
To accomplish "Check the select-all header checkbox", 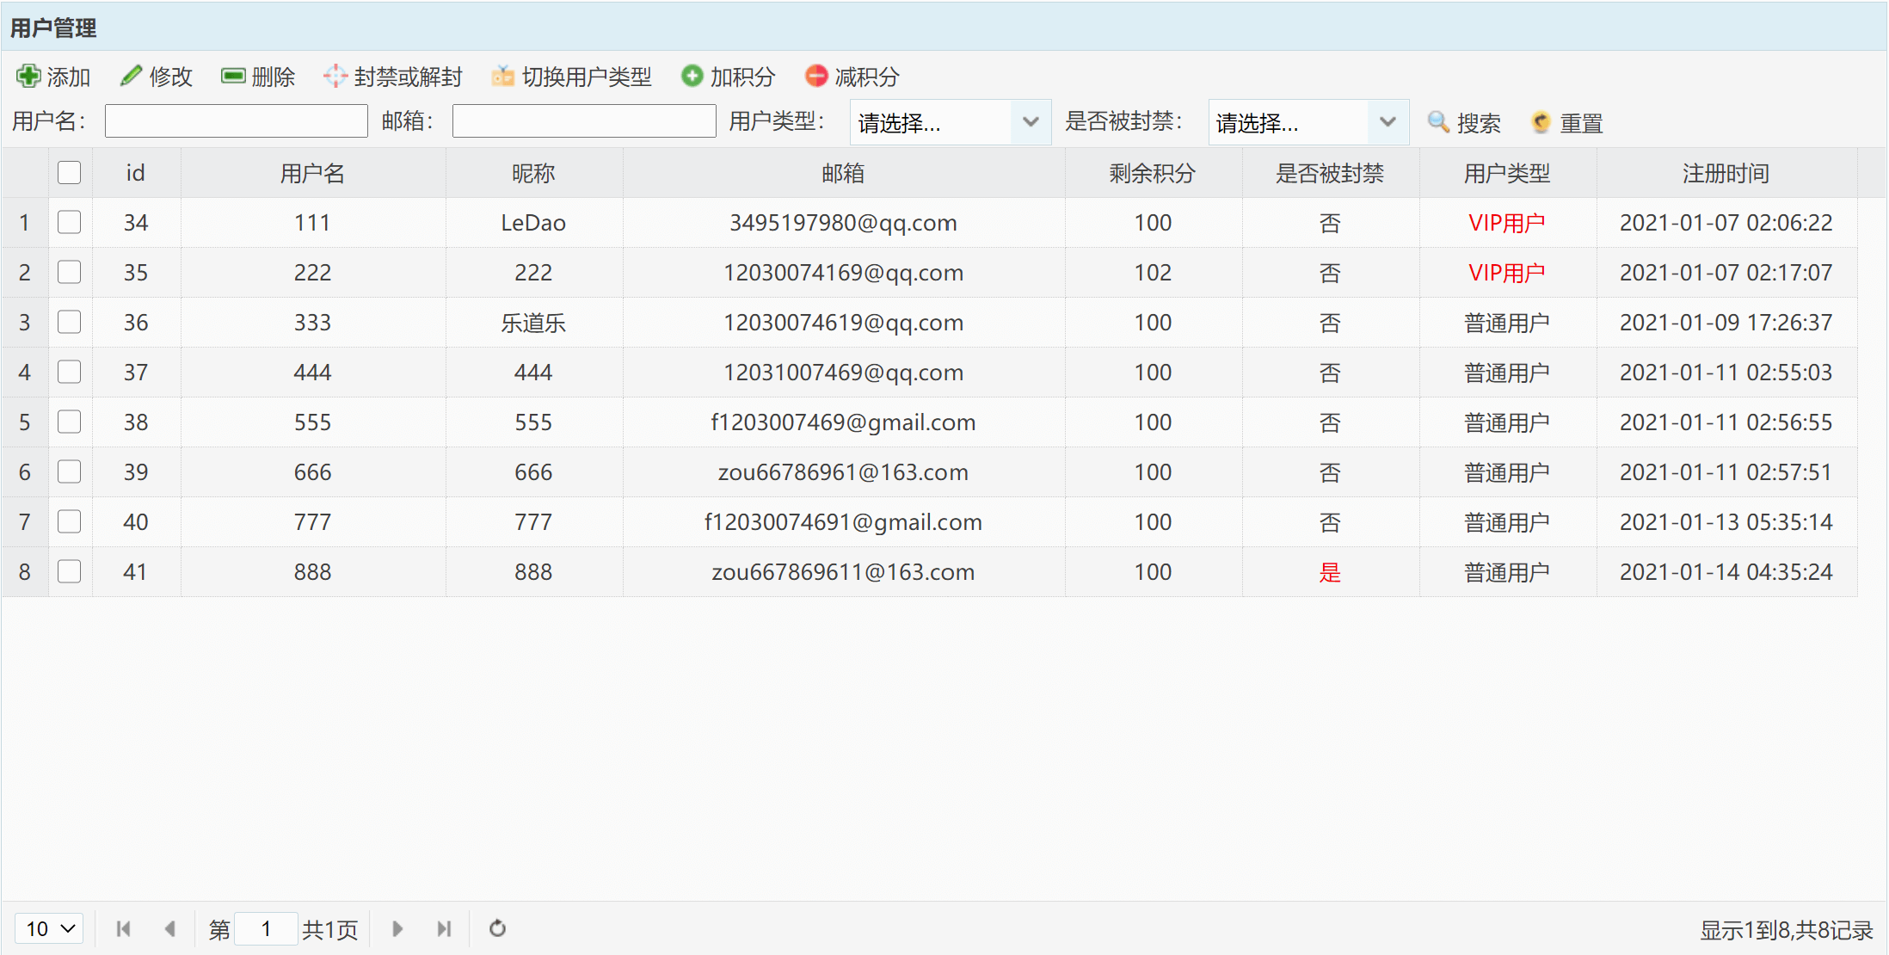I will [70, 173].
